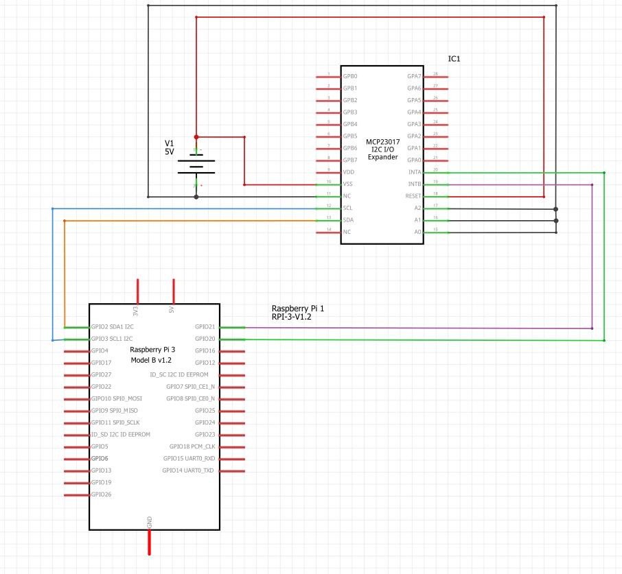Click the GPB5 pin label
The height and width of the screenshot is (574, 622).
350,136
